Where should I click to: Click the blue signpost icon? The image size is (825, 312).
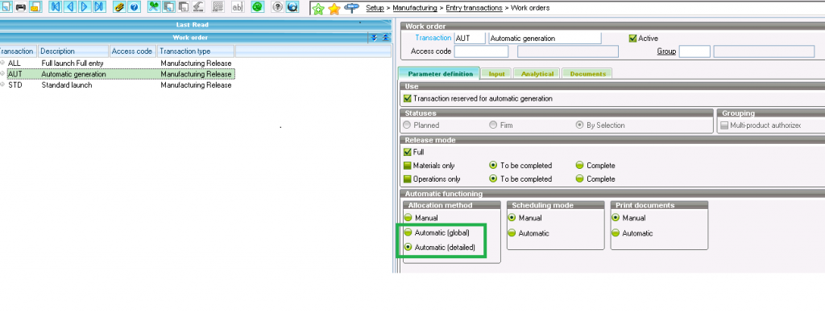(351, 8)
